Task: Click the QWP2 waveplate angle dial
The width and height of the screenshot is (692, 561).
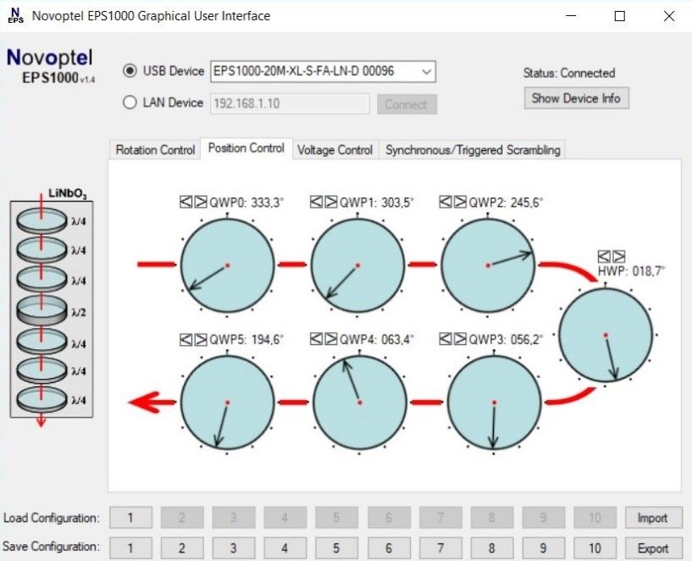Action: pyautogui.click(x=488, y=265)
